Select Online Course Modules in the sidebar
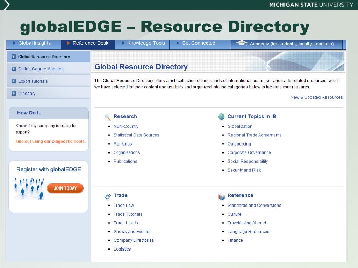Viewport: 358px width, 268px height. (x=48, y=69)
